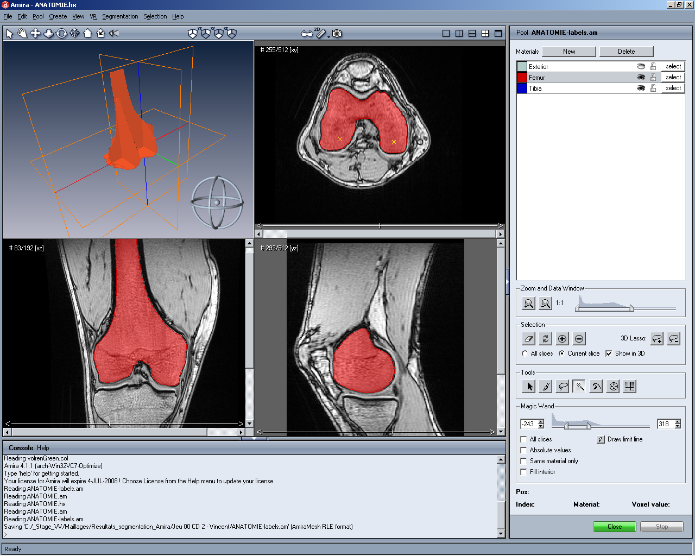
Task: Click the green Close button
Action: [x=615, y=527]
